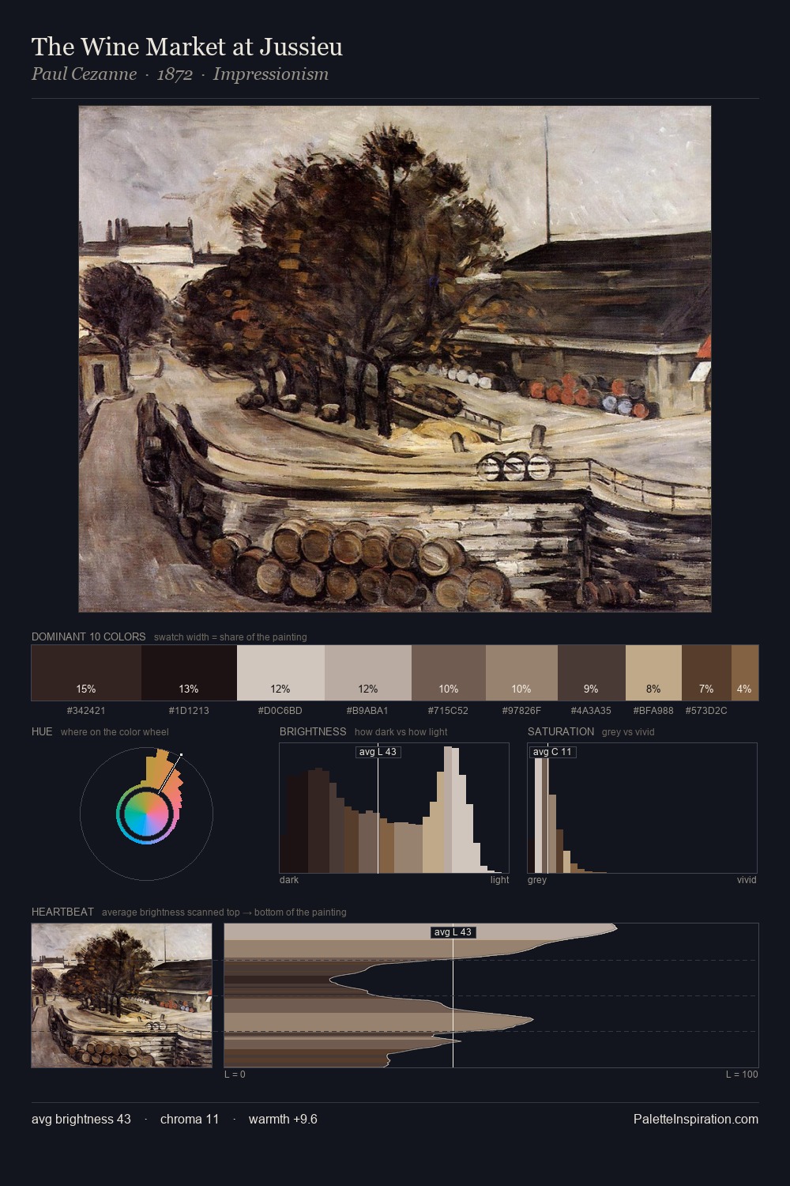
Task: Click the 'Impressionism' style label
Action: pyautogui.click(x=270, y=74)
